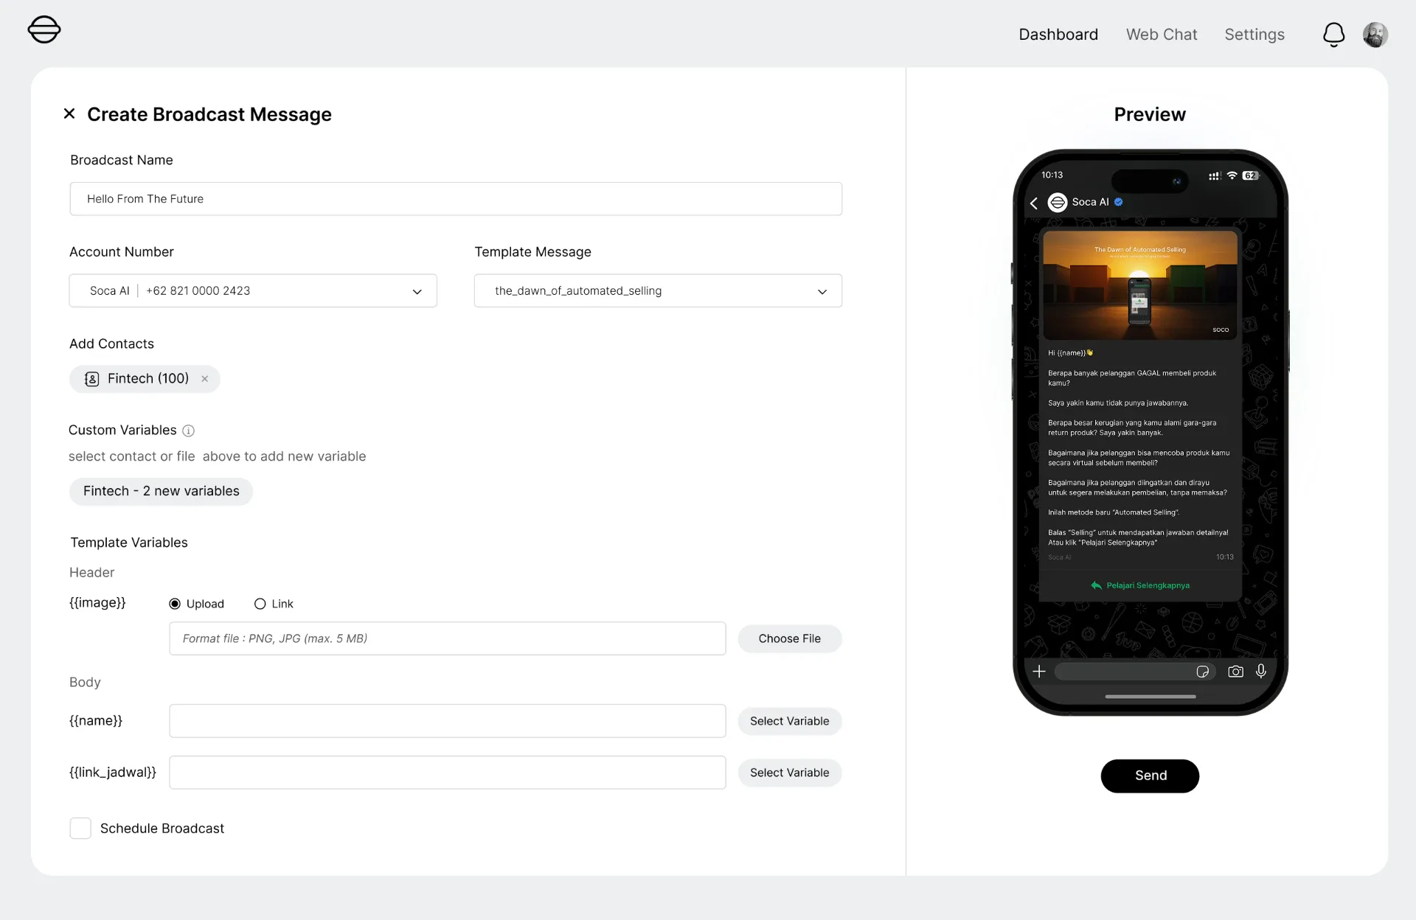Switch to the Web Chat tab
This screenshot has width=1416, height=920.
click(1162, 35)
